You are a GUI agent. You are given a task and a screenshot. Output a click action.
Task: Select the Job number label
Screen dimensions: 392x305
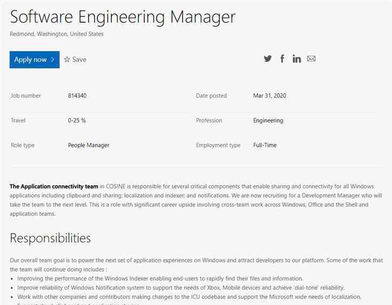click(x=26, y=95)
